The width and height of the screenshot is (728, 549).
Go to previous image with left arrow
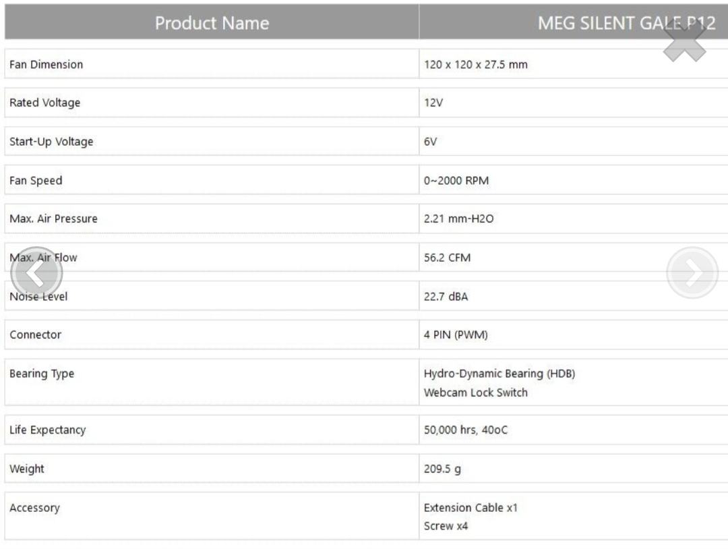tap(36, 273)
